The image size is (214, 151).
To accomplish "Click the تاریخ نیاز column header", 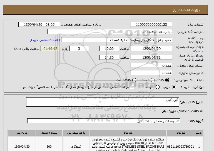I will pos(22,133).
